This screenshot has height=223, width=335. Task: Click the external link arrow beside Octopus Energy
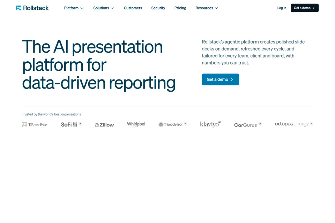pos(312,124)
